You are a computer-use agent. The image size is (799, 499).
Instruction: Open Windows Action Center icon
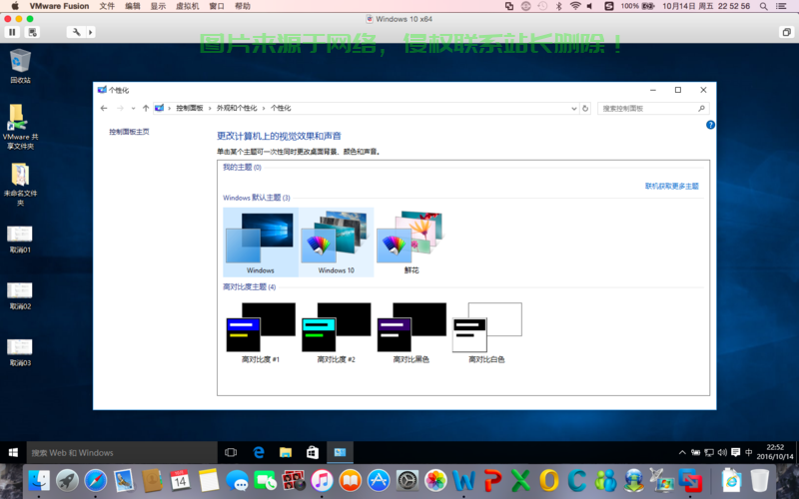click(735, 452)
